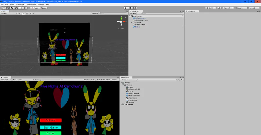Toggle Stats overlay in Game view
Viewport: 261px width, 135px height.
coord(108,80)
